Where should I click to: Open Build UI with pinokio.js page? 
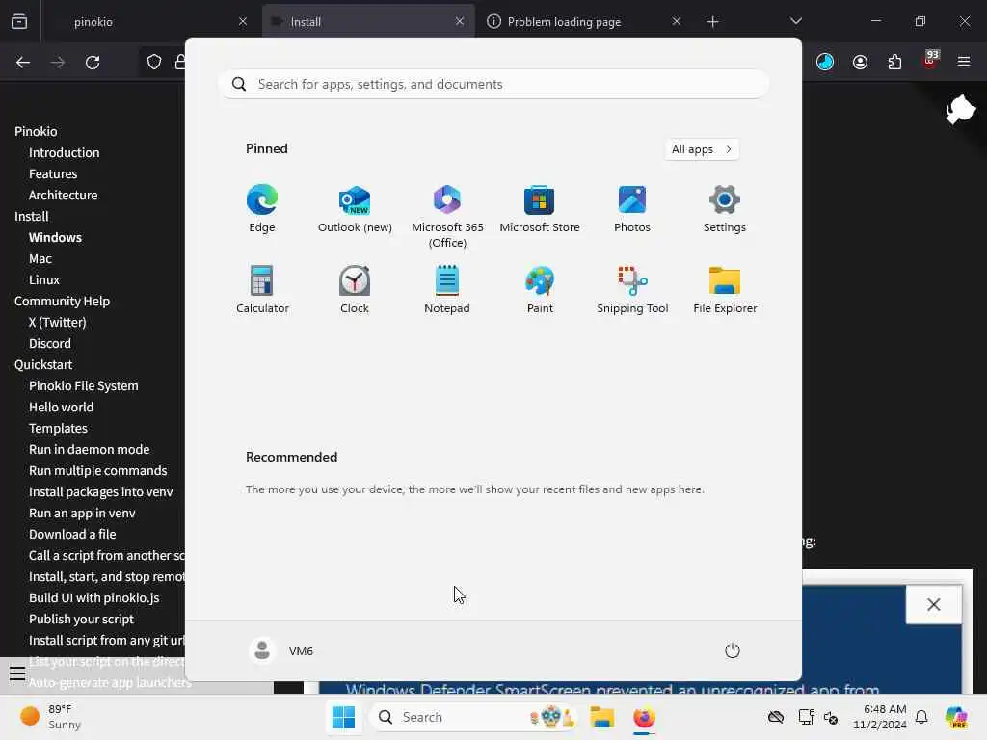point(93,597)
